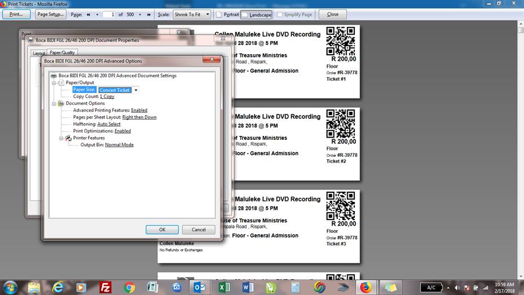This screenshot has width=524, height=295.
Task: Go to last page in print preview
Action: click(149, 15)
